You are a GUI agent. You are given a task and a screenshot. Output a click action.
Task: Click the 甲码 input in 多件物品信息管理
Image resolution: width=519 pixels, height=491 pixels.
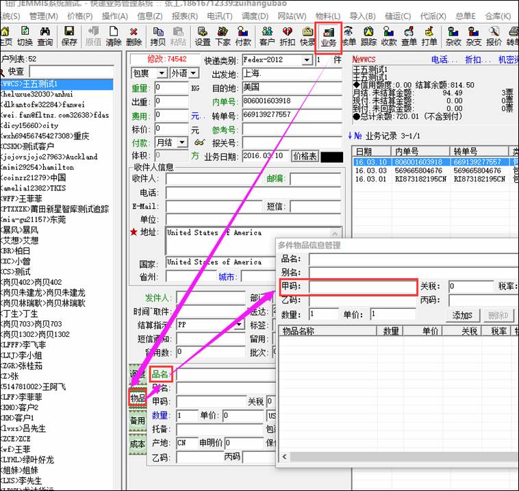362,286
